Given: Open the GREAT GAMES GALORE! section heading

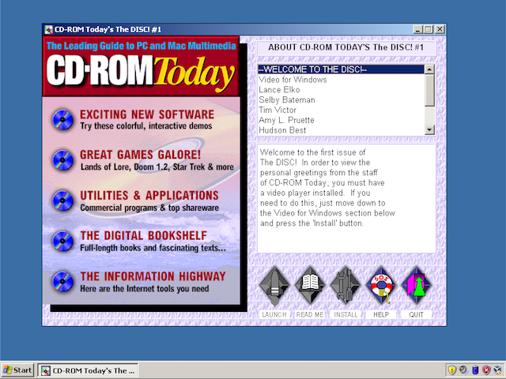Looking at the screenshot, I should (141, 155).
